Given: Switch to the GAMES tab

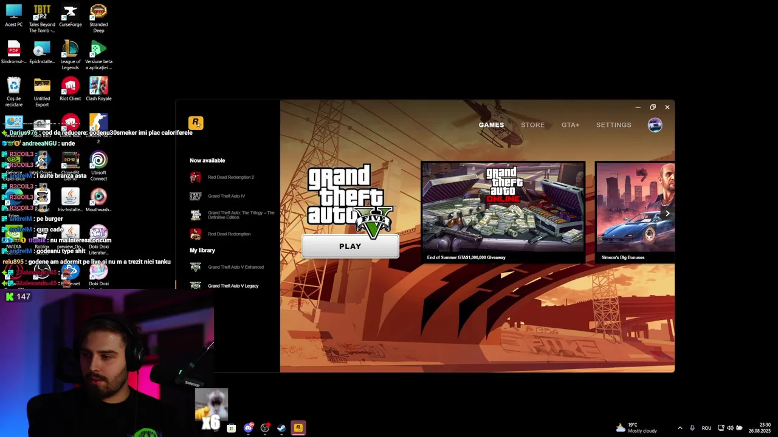Looking at the screenshot, I should pos(491,125).
